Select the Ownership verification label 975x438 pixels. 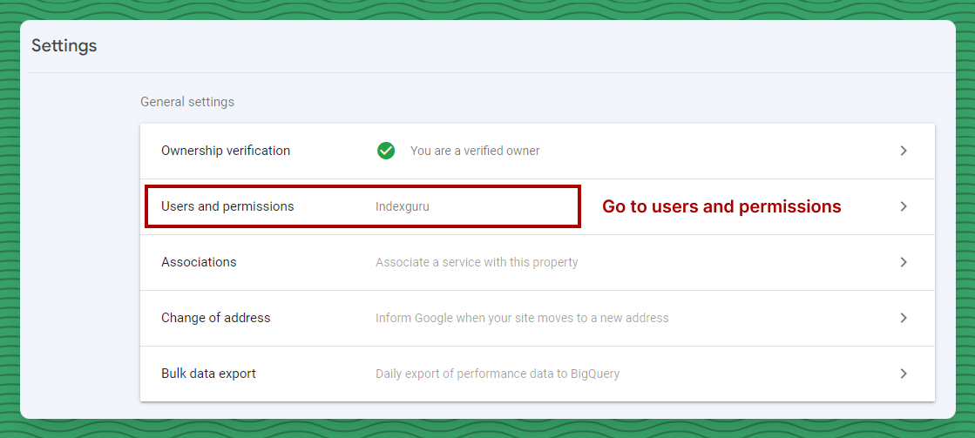click(x=226, y=151)
